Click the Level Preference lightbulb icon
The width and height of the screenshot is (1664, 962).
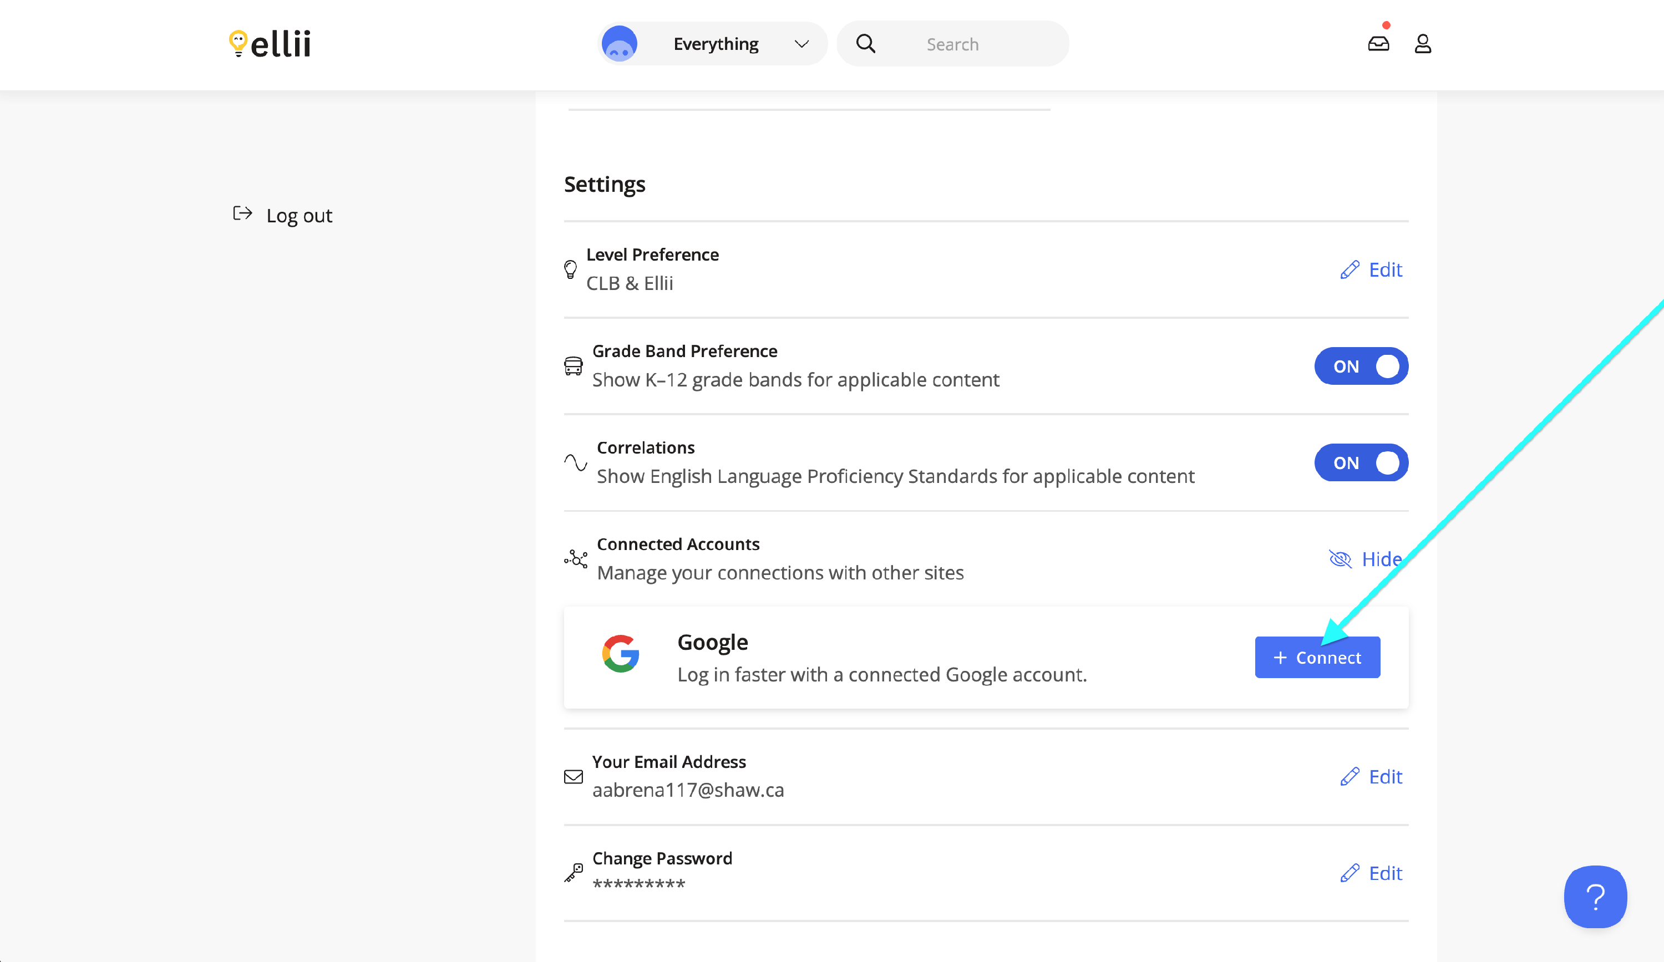[x=571, y=269]
